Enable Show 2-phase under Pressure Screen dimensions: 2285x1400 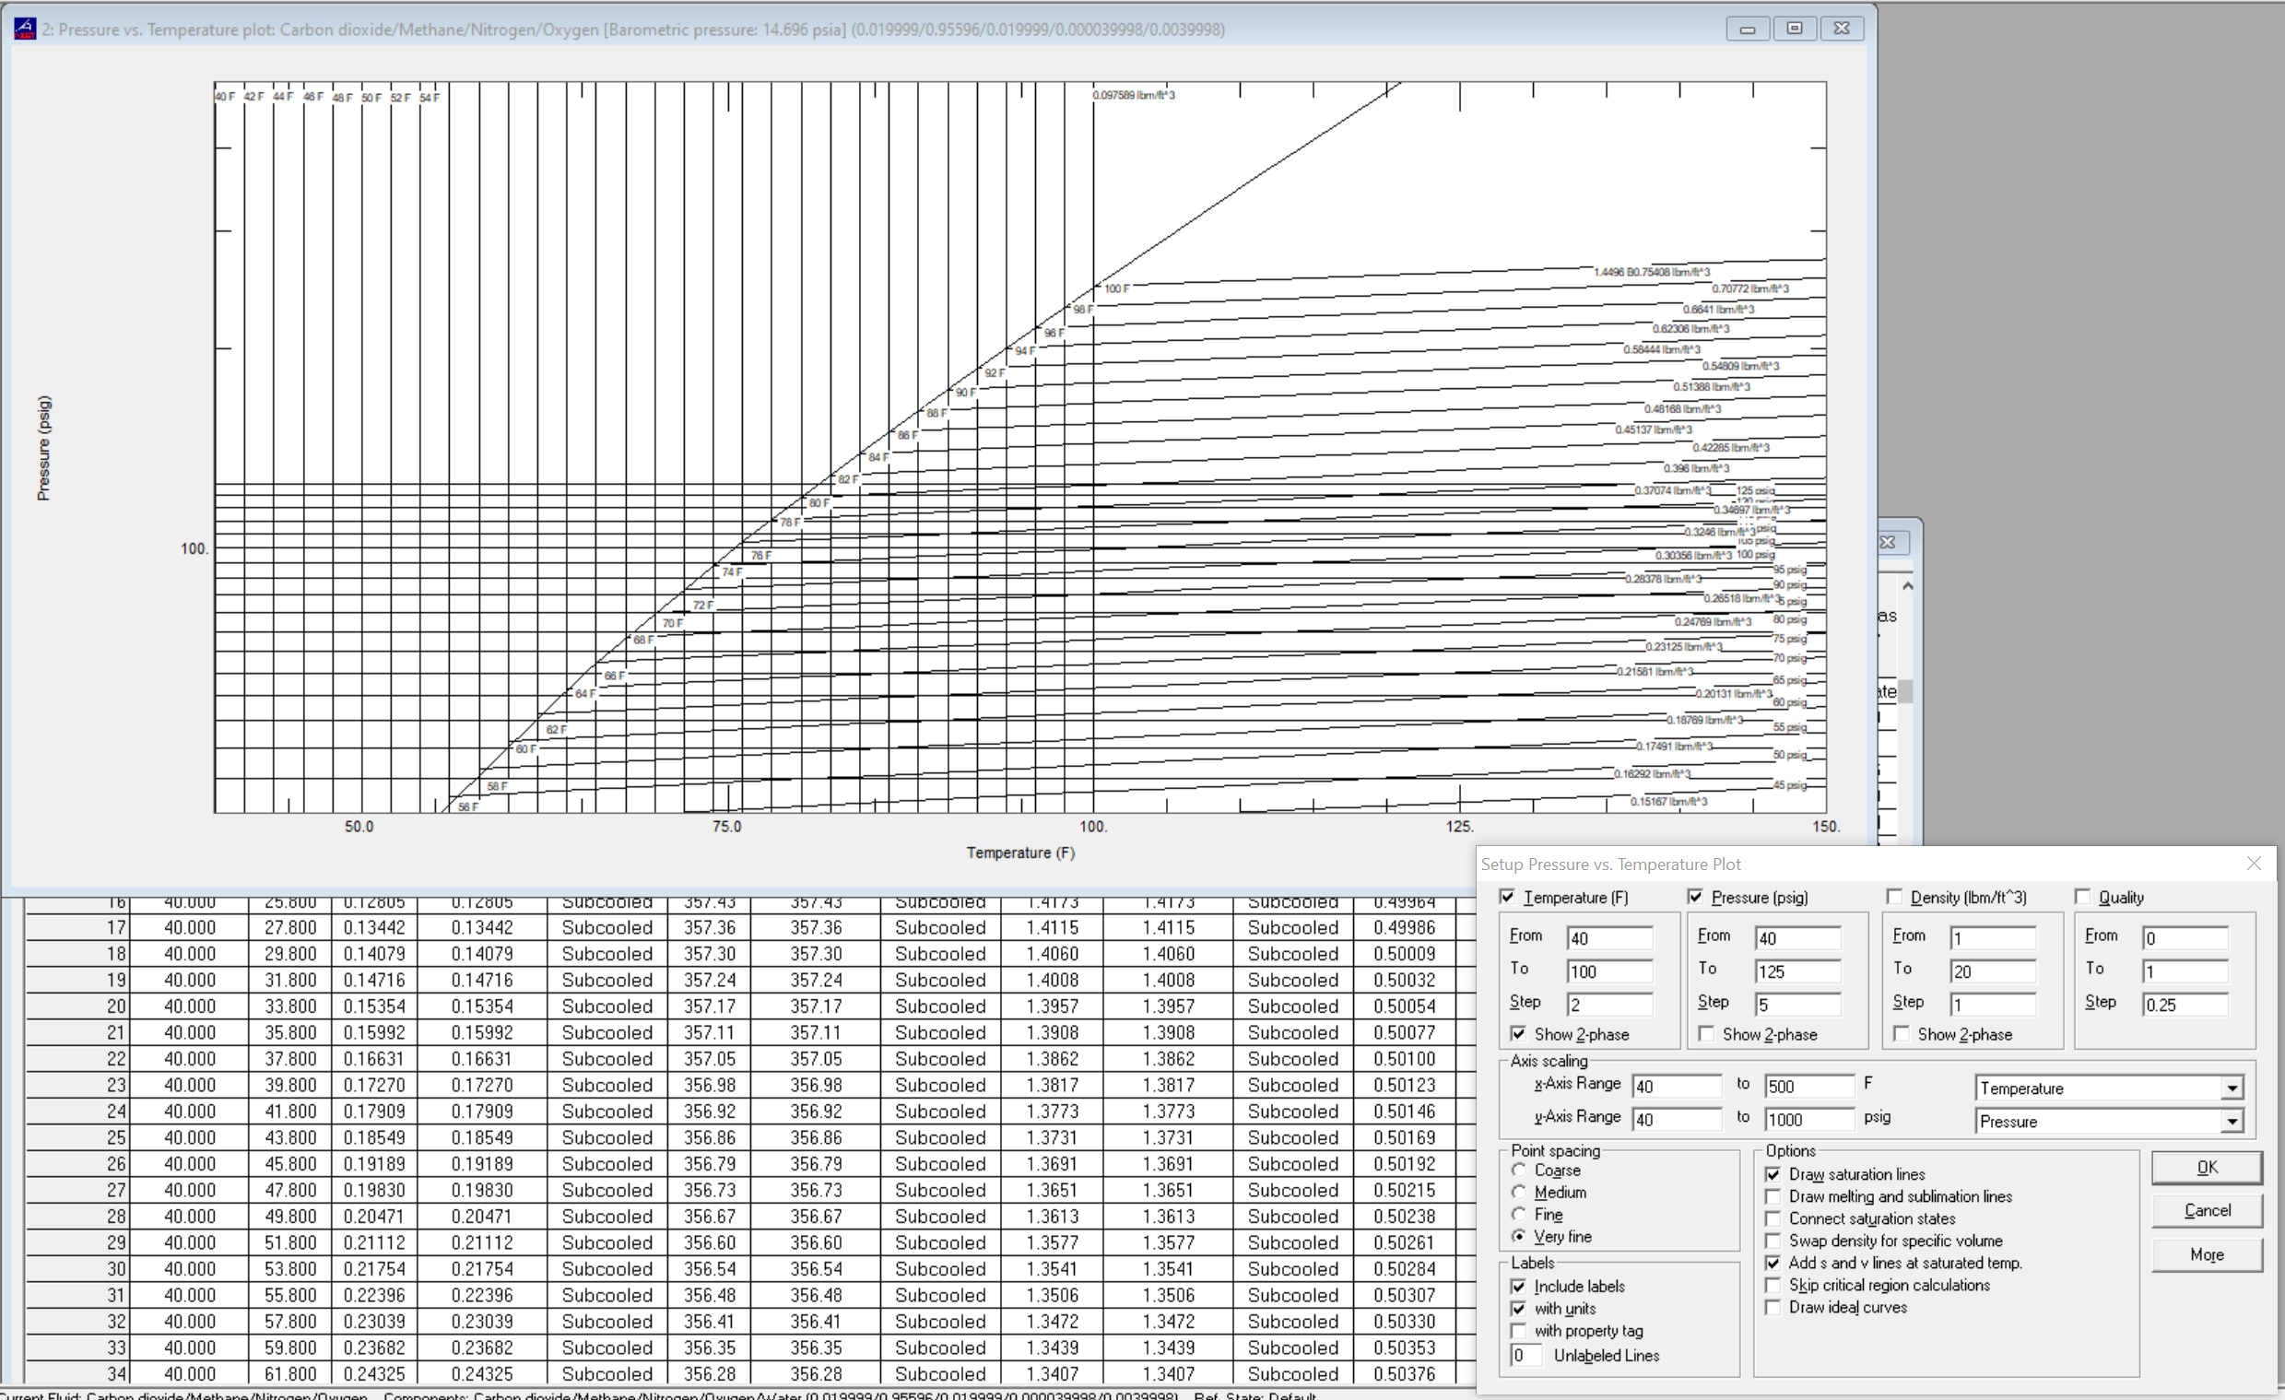1706,1034
